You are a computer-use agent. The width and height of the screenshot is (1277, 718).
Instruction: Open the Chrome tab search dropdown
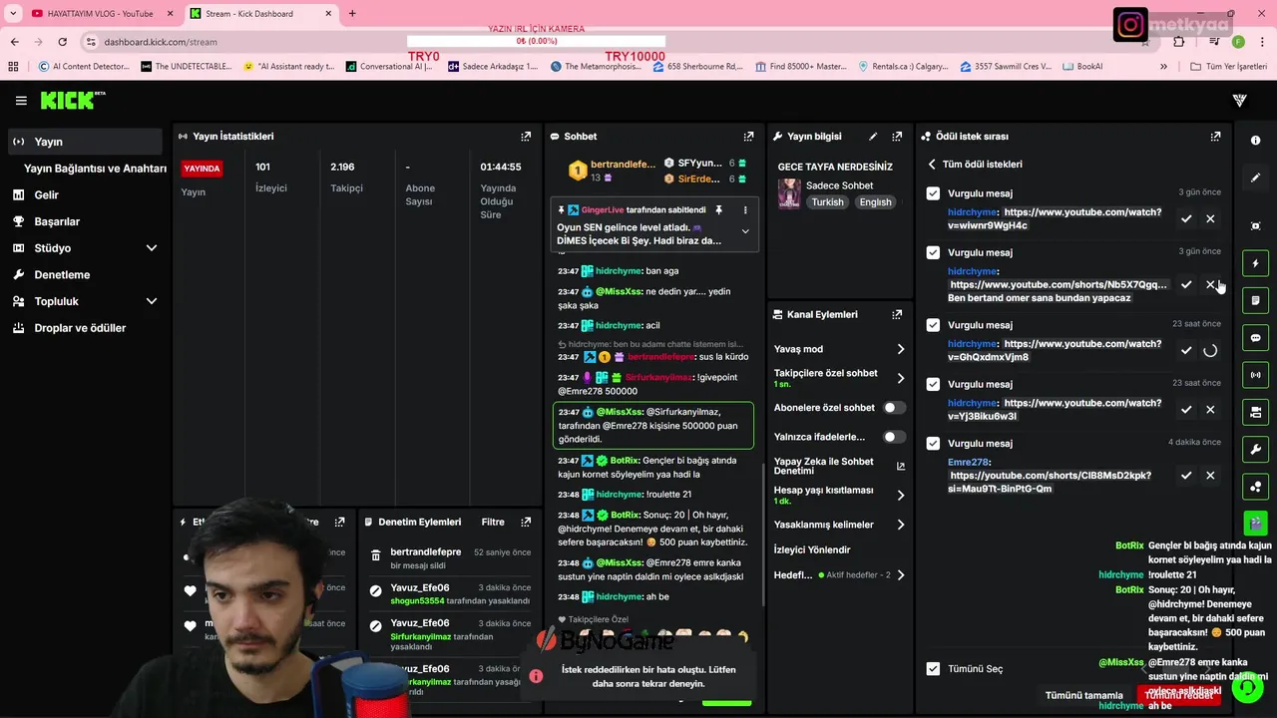(13, 13)
